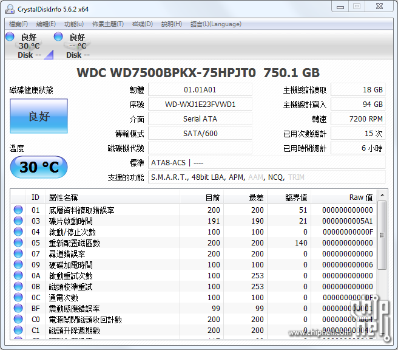Open the 功能(u) menu
This screenshot has width=398, height=350.
click(74, 24)
